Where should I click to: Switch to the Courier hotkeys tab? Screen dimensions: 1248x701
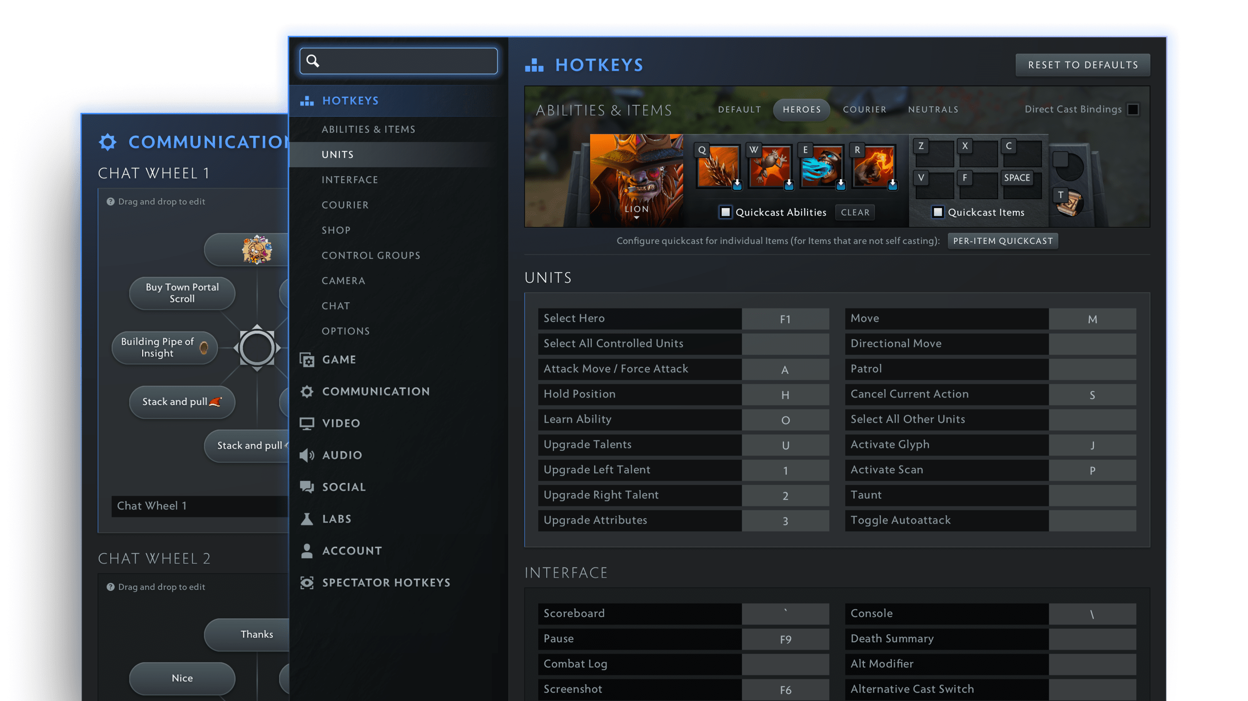864,109
